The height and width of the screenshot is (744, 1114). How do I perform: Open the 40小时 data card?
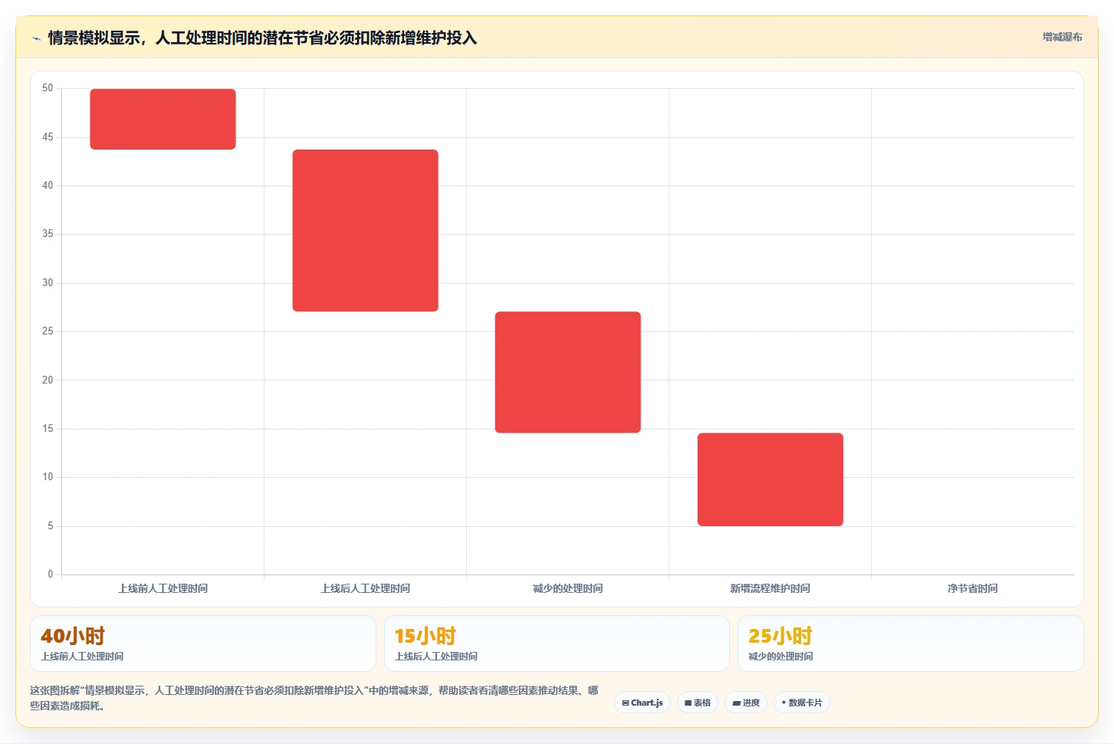click(203, 644)
